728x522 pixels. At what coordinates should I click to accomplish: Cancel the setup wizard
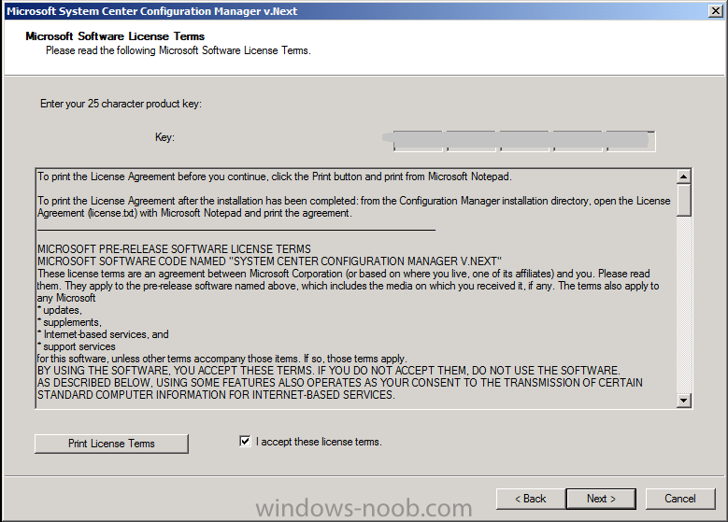[x=680, y=499]
